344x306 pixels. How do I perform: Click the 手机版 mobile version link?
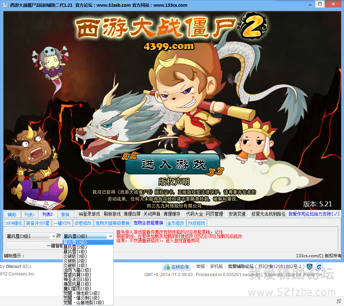216,267
